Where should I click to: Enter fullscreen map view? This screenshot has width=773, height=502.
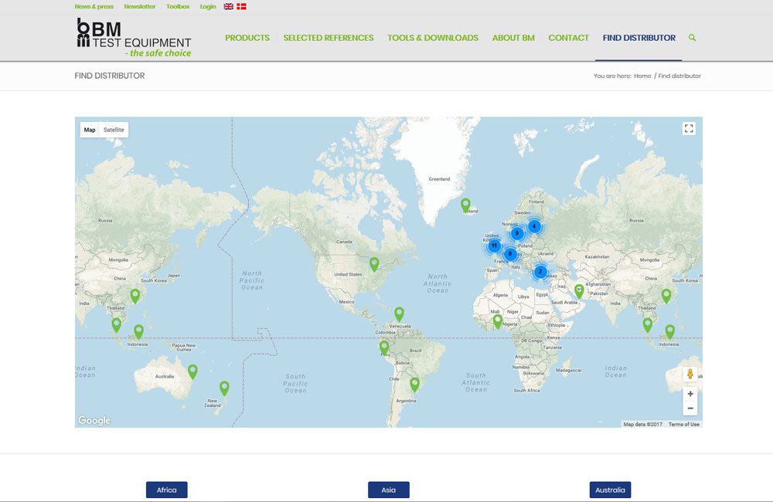[x=688, y=129]
